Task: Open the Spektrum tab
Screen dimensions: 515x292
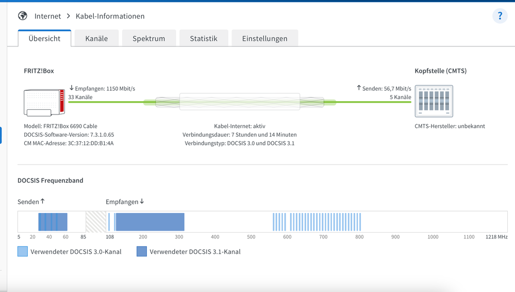Action: [x=148, y=39]
